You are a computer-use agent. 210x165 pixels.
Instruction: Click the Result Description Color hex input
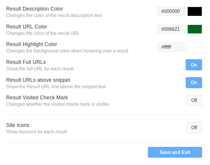coord(171,11)
